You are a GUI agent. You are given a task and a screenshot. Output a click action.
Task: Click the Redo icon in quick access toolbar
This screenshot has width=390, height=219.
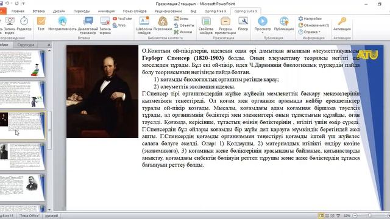click(x=16, y=4)
